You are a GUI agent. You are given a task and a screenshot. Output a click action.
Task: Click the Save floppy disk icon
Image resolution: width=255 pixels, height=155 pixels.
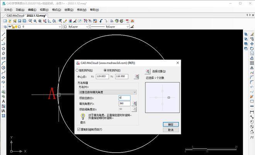pos(20,21)
